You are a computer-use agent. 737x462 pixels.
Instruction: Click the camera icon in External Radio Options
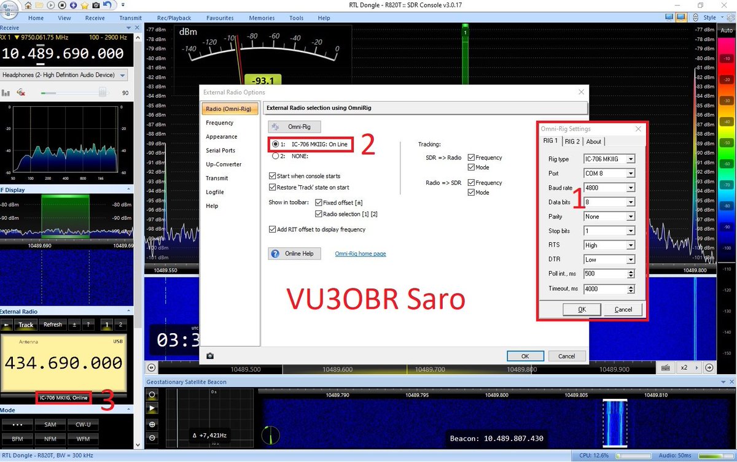[210, 356]
